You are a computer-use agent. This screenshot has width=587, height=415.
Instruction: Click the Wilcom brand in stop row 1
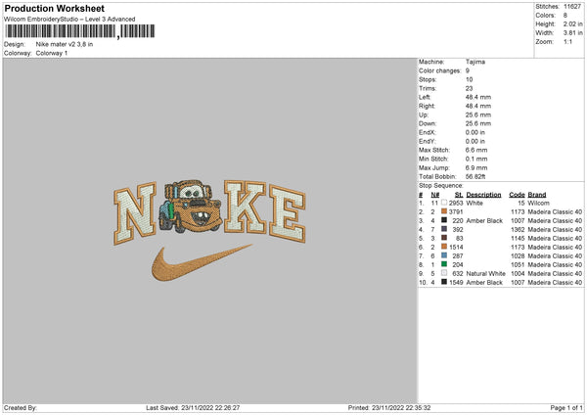[x=538, y=203]
